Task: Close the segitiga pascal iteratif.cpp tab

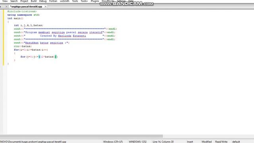Action: [x=46, y=7]
